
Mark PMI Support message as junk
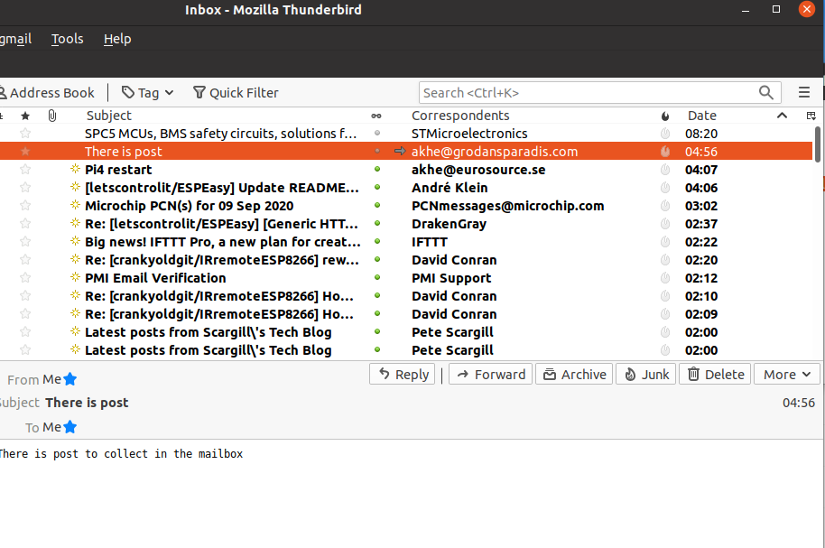[x=665, y=278]
